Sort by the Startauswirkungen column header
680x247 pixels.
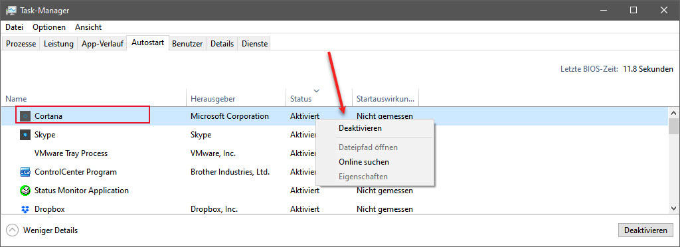386,99
